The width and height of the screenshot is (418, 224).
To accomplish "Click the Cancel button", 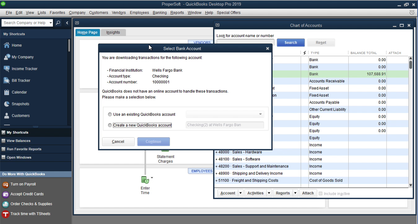I will (x=118, y=142).
